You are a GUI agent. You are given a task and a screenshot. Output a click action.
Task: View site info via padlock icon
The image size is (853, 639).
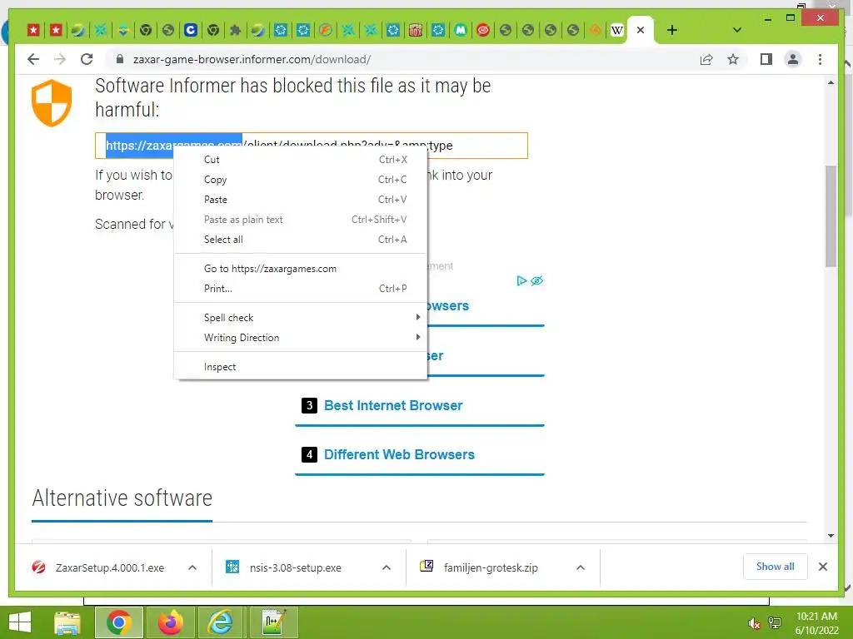[120, 59]
